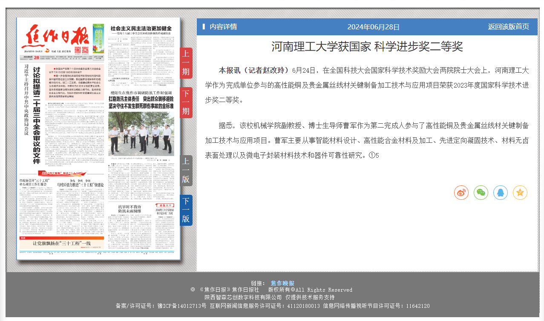Click the yellow QZone star share icon
The image size is (544, 321).
pos(520,193)
